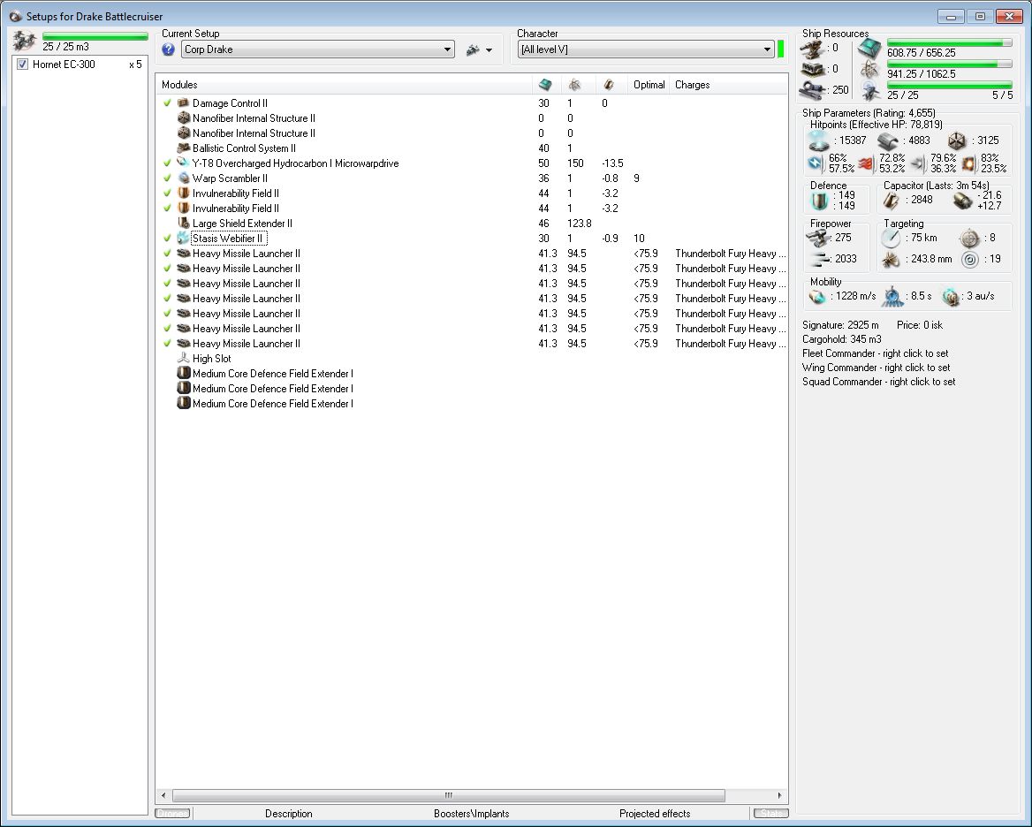Click the empty High Slot icon

click(184, 359)
